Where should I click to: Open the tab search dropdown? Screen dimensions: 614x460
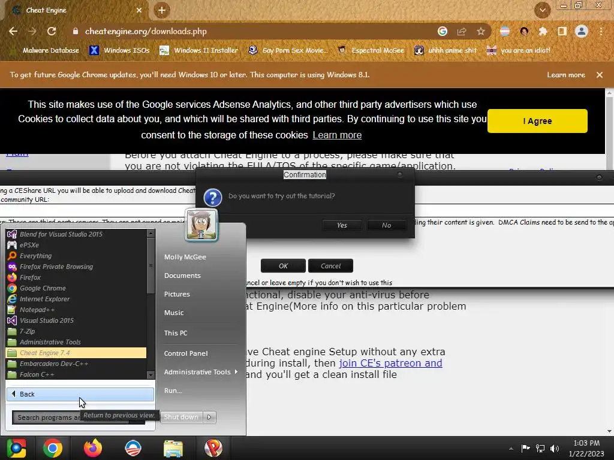[543, 10]
